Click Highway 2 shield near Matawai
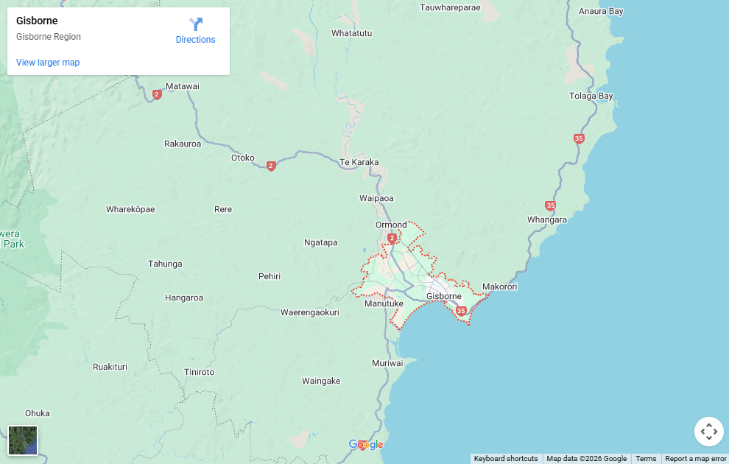The width and height of the screenshot is (729, 464). 156,94
